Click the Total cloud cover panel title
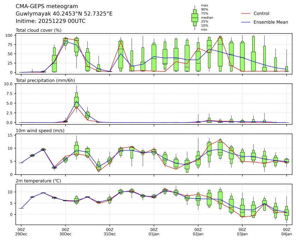The image size is (296, 240). [39, 30]
